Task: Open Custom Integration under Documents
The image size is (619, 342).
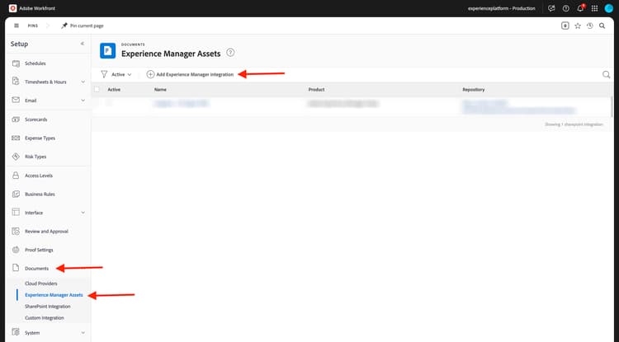Action: [x=45, y=318]
